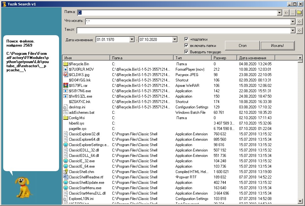
Task: Uncheck the включать папки checkbox
Action: click(187, 46)
